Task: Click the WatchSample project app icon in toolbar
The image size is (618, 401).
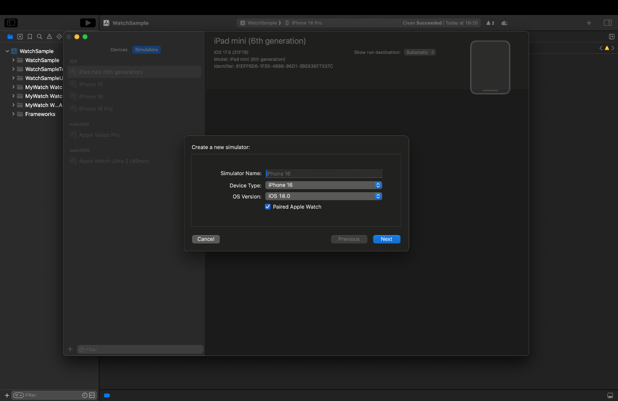Action: [106, 23]
